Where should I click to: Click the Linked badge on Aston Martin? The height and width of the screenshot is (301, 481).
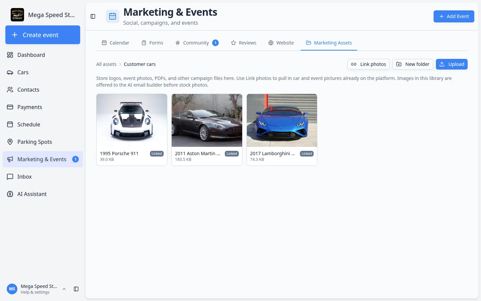pyautogui.click(x=232, y=154)
